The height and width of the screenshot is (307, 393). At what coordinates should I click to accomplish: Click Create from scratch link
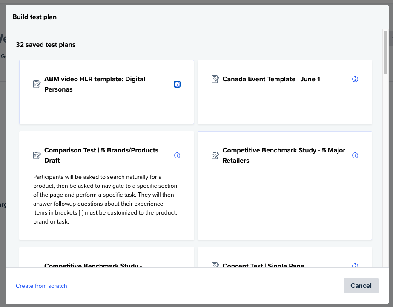[41, 286]
